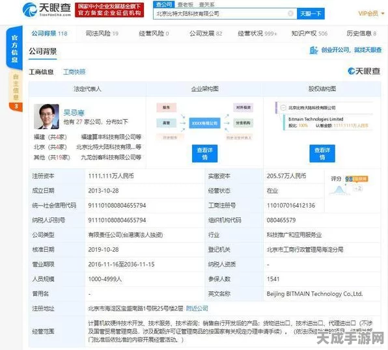This screenshot has height=350, width=388.
Task: Collapse the 北京比特大陆科技有限公司 equity node
Action: pos(283,107)
